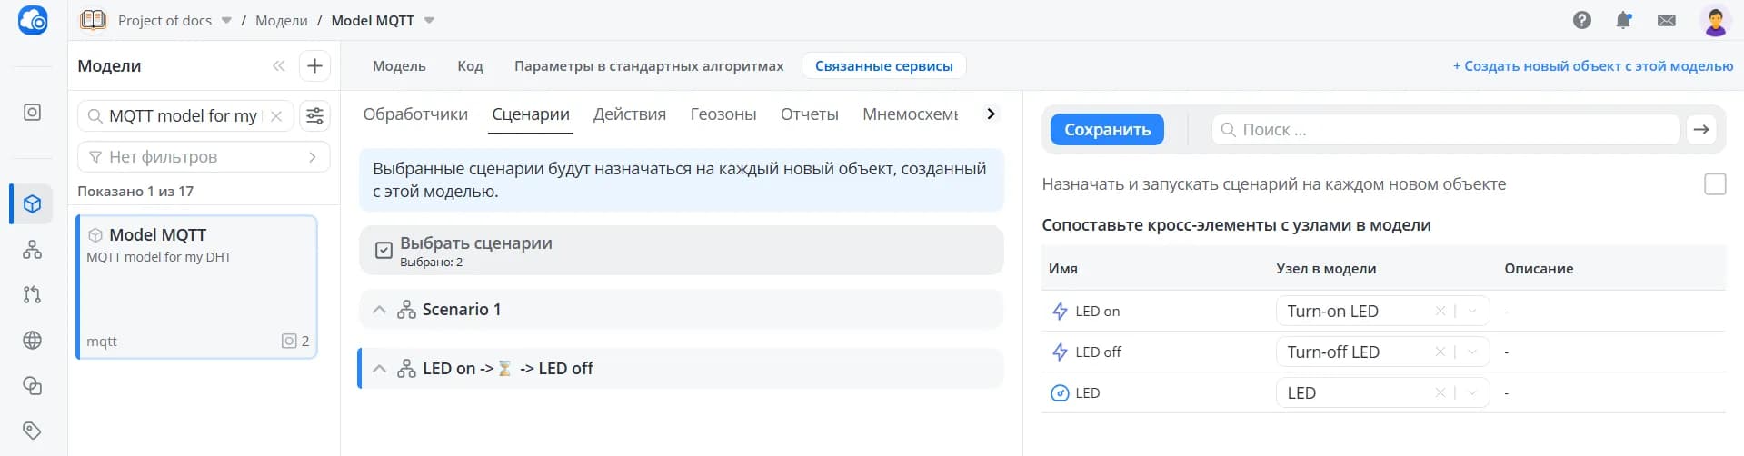Expand the Нет фильтров filter selector

[x=204, y=156]
